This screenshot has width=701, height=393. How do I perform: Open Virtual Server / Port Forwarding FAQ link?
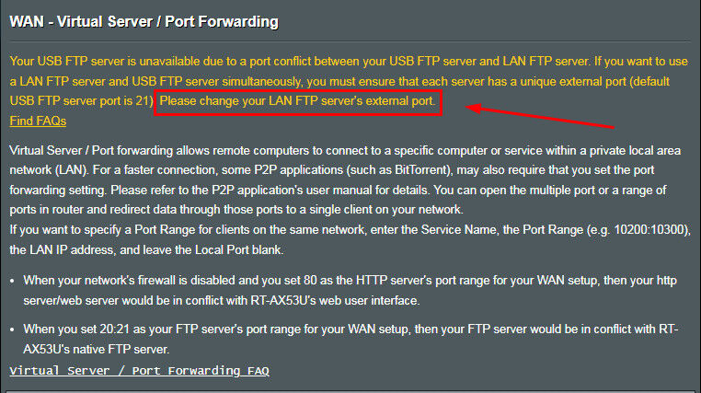(x=139, y=371)
